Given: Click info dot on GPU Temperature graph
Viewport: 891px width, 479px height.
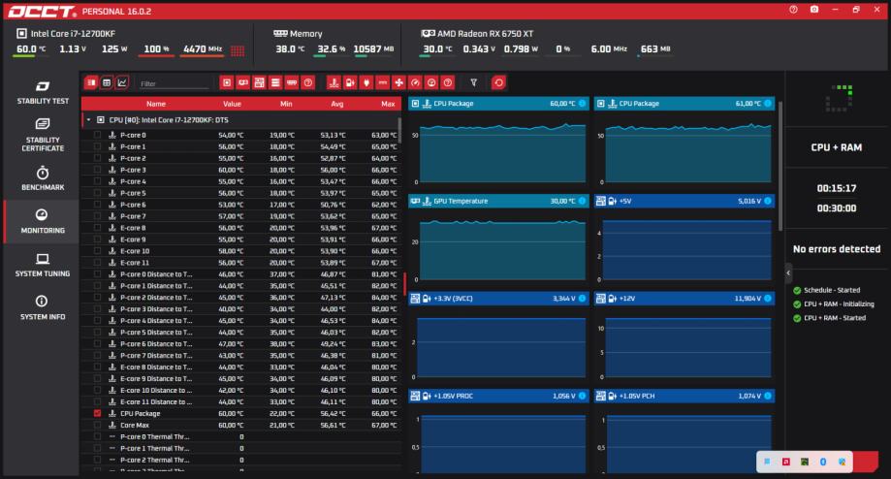Looking at the screenshot, I should 582,201.
